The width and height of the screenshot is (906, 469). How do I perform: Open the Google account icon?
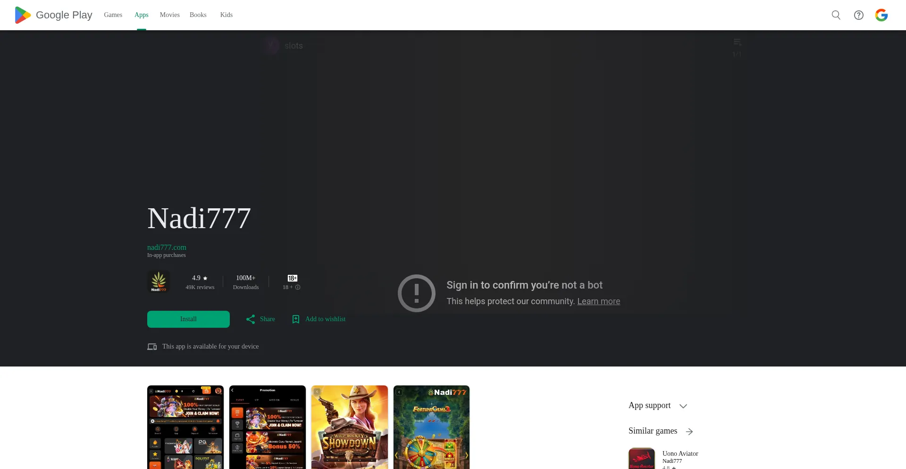(881, 15)
